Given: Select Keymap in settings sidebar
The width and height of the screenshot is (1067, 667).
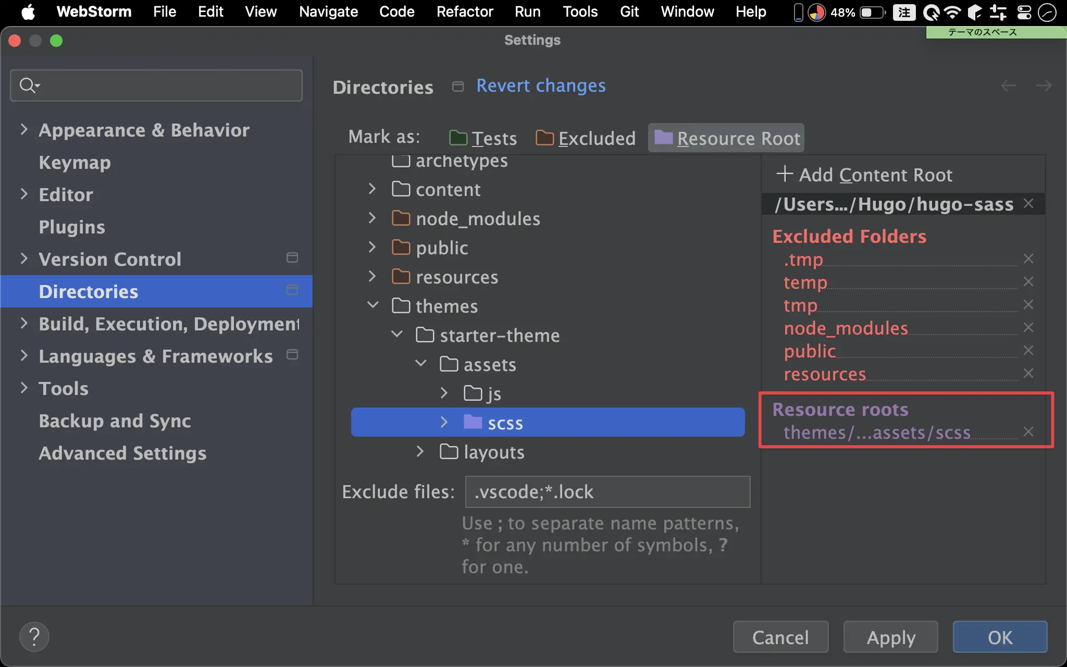Looking at the screenshot, I should [x=75, y=162].
